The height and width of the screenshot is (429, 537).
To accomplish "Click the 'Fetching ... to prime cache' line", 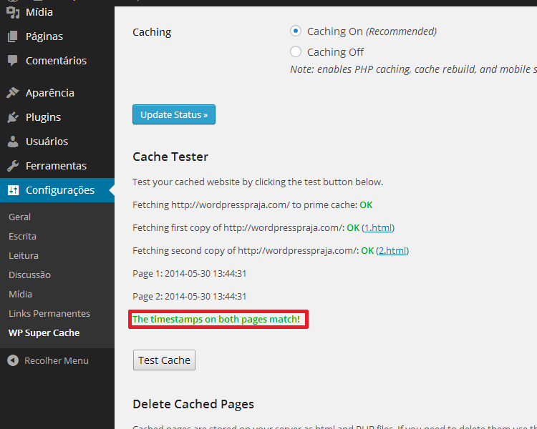I will 253,204.
